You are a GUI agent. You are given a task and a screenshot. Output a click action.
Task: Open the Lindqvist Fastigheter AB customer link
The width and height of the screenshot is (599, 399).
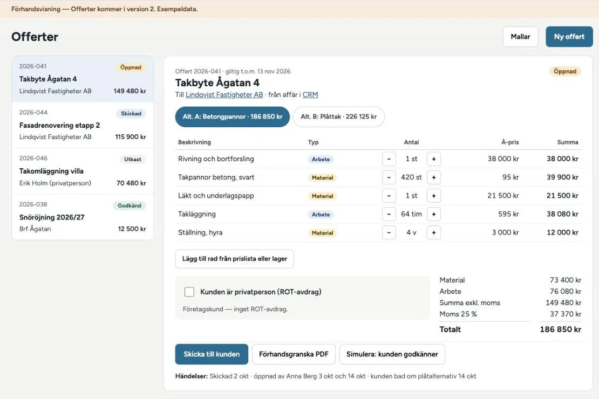[x=224, y=95]
